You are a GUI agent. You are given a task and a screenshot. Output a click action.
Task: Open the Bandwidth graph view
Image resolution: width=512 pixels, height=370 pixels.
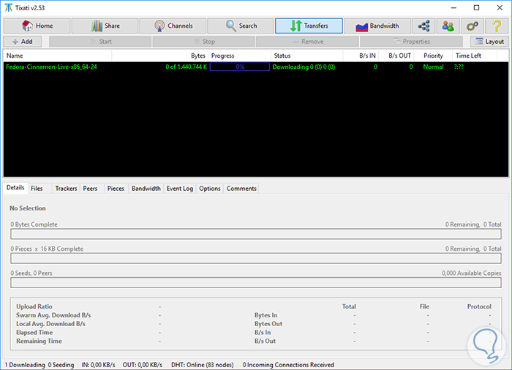point(377,26)
